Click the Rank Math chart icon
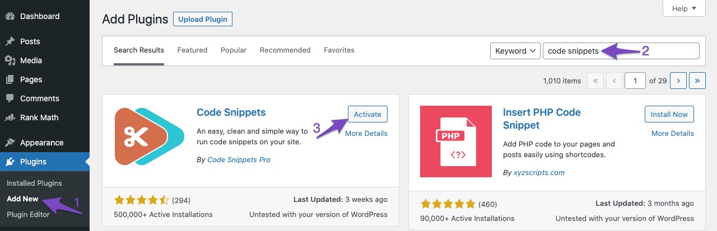Screen dimensions: 717x231 point(10,117)
